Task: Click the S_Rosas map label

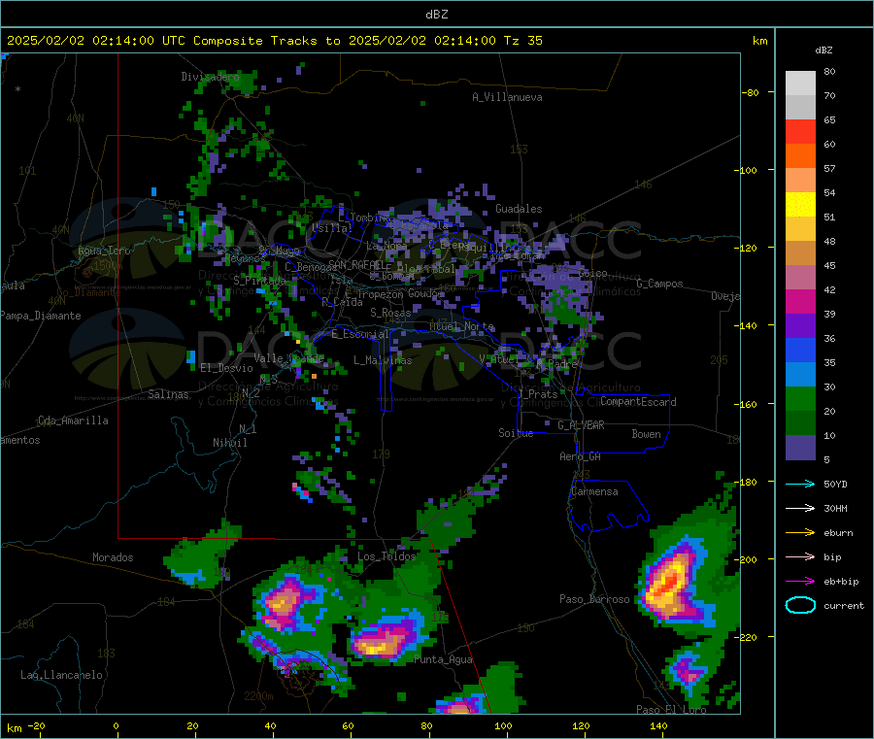Action: pyautogui.click(x=390, y=313)
